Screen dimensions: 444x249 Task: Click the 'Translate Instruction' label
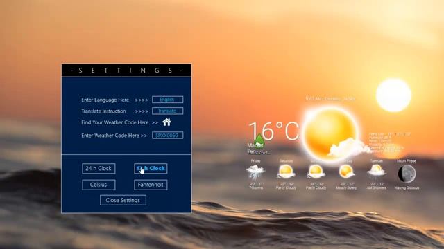pyautogui.click(x=103, y=111)
